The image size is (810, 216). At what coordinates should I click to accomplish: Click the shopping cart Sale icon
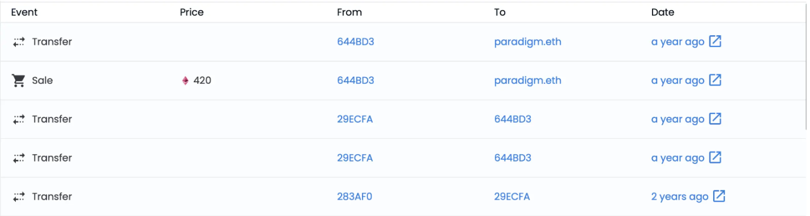pos(19,81)
